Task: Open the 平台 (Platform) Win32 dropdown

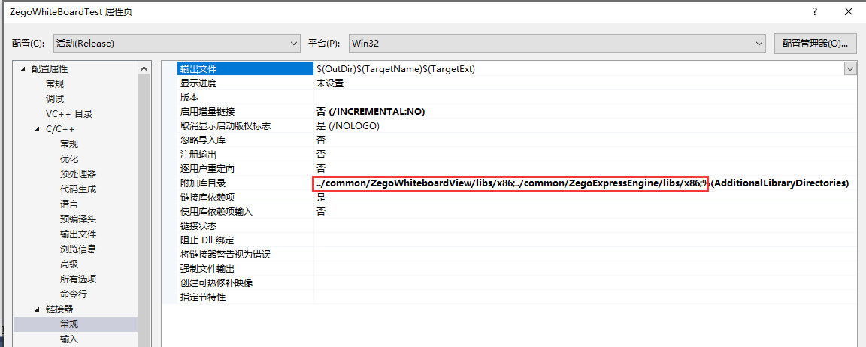Action: point(556,44)
